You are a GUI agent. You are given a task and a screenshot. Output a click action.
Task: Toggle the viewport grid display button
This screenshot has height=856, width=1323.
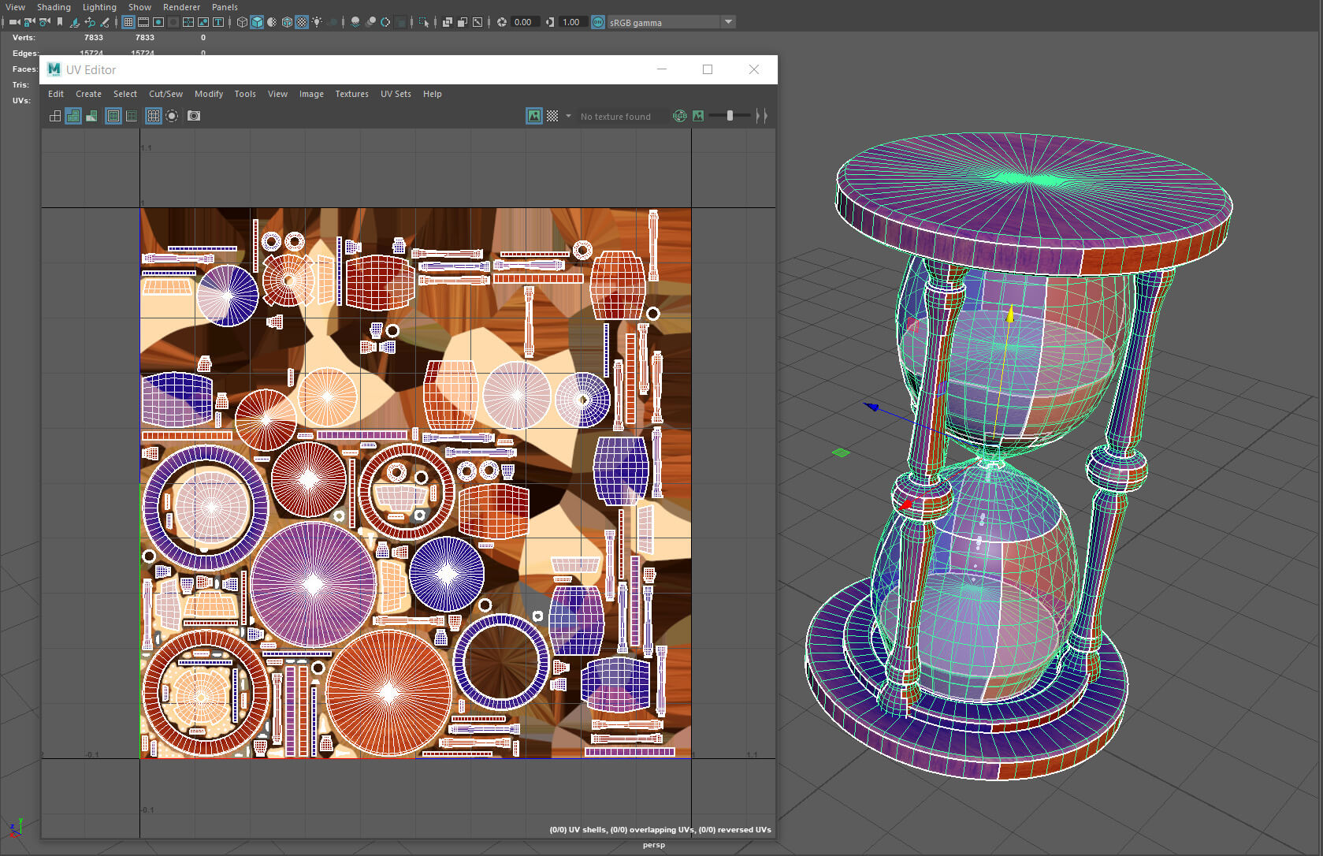128,22
